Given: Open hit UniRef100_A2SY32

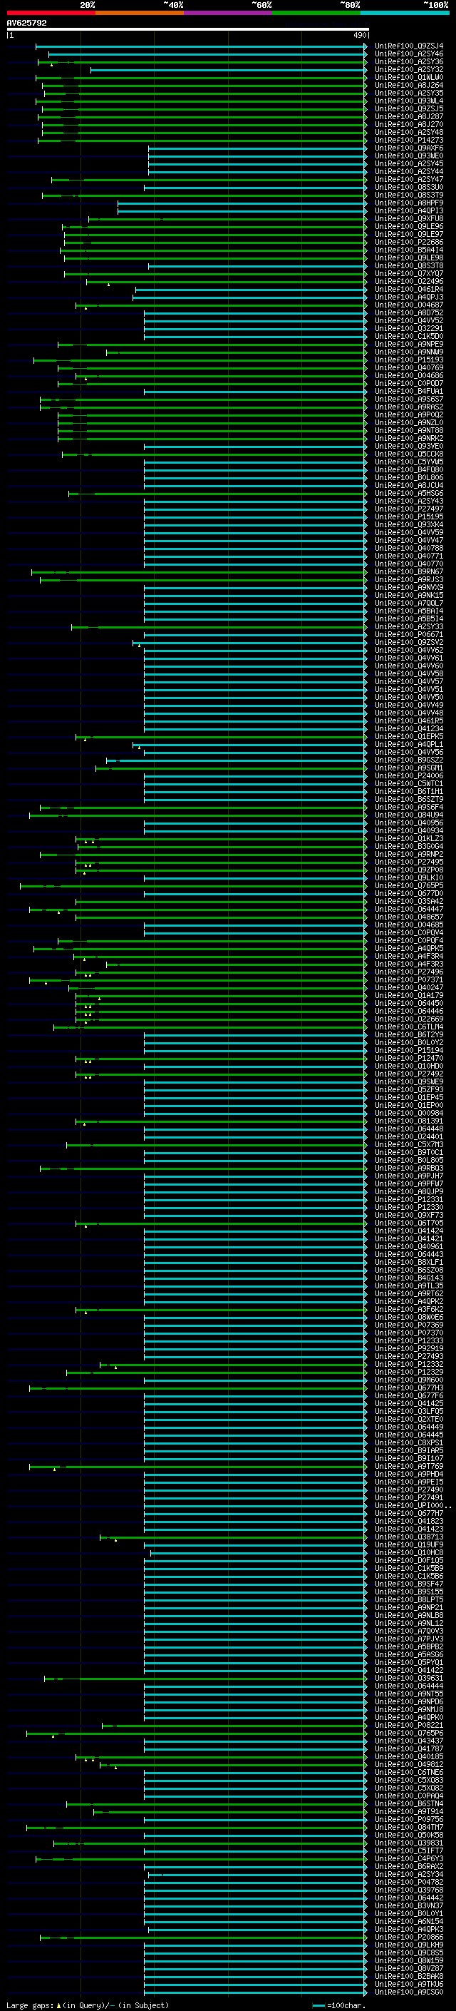Looking at the screenshot, I should pos(408,69).
